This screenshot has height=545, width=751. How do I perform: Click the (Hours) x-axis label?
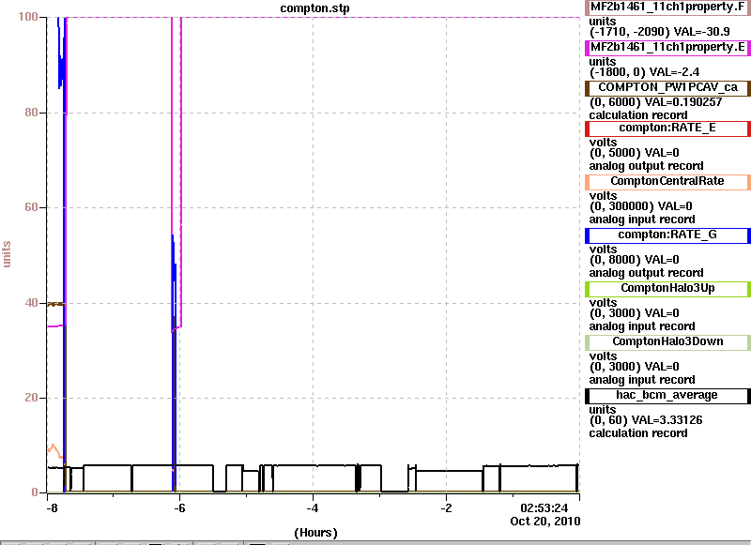[315, 533]
